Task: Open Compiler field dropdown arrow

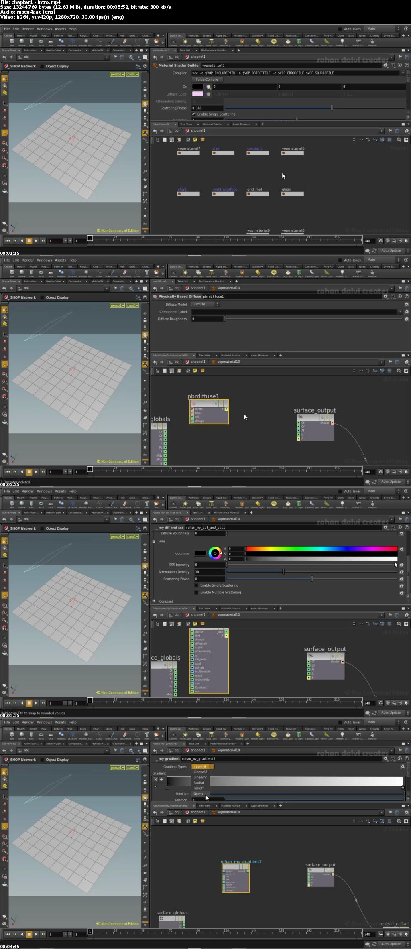Action: click(x=403, y=73)
